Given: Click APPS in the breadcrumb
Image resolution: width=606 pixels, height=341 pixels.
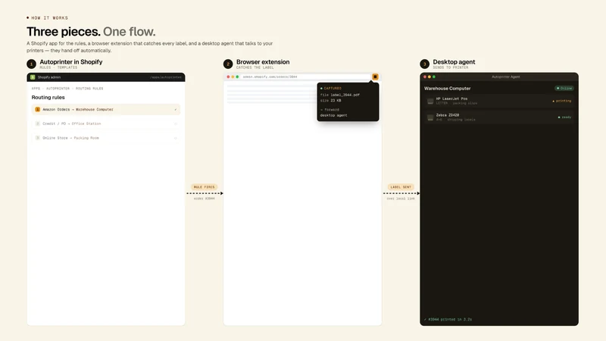Looking at the screenshot, I should tap(36, 89).
